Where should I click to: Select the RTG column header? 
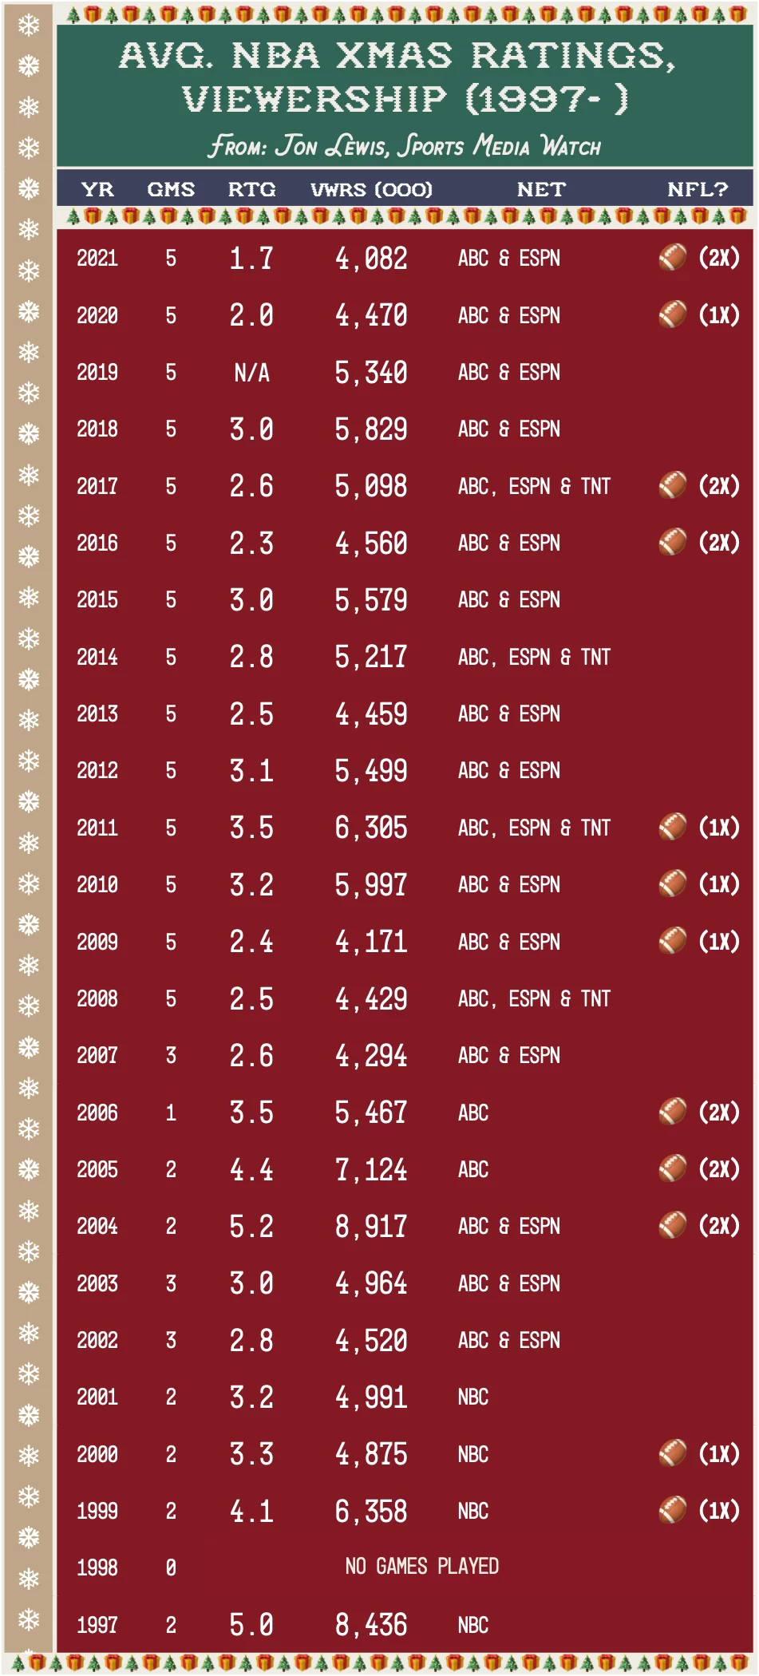coord(251,190)
